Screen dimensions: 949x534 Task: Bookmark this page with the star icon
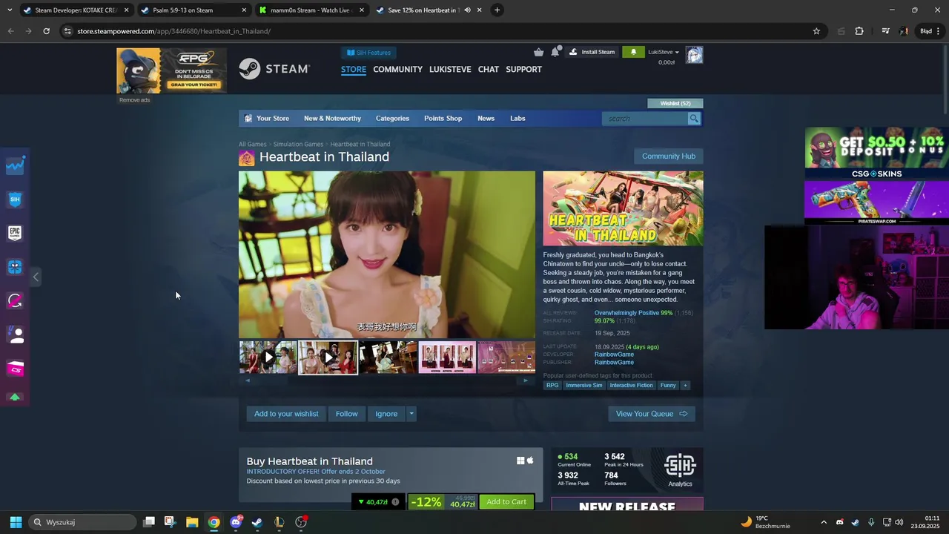point(816,31)
